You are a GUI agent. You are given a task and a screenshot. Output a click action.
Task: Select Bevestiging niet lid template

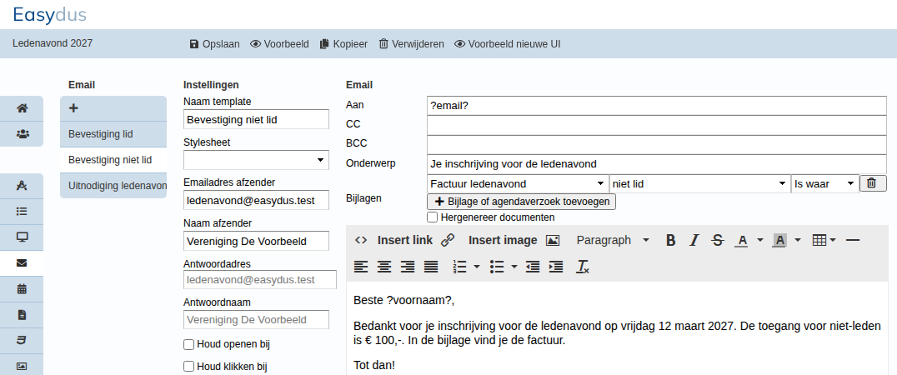coord(113,160)
